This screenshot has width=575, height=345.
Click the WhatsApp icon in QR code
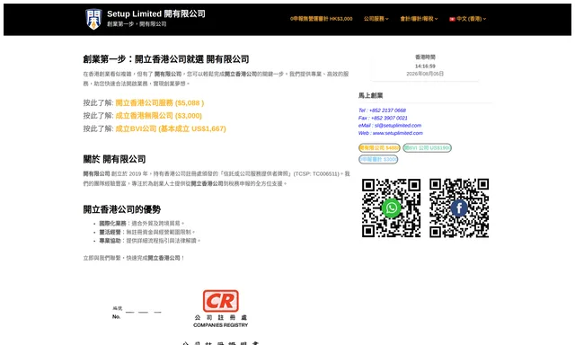pos(392,208)
